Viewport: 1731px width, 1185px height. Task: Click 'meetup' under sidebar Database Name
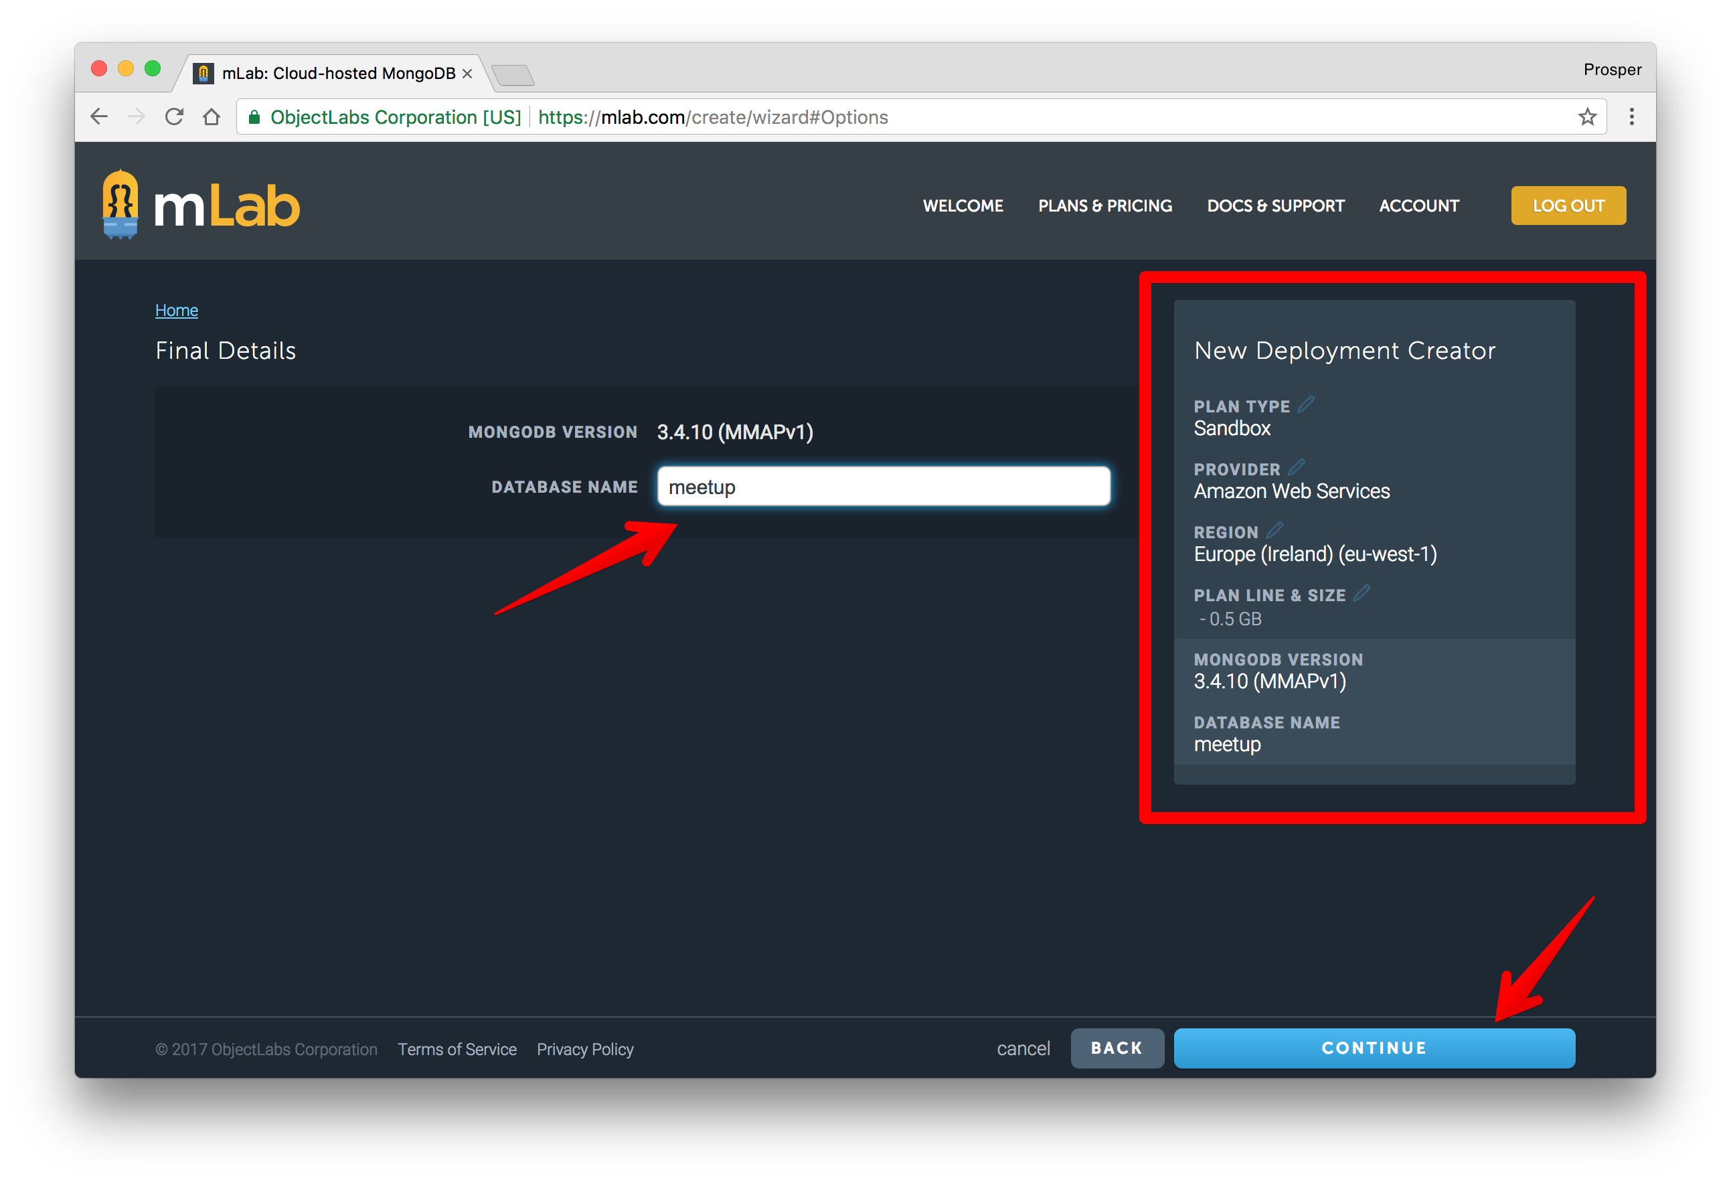[x=1228, y=744]
